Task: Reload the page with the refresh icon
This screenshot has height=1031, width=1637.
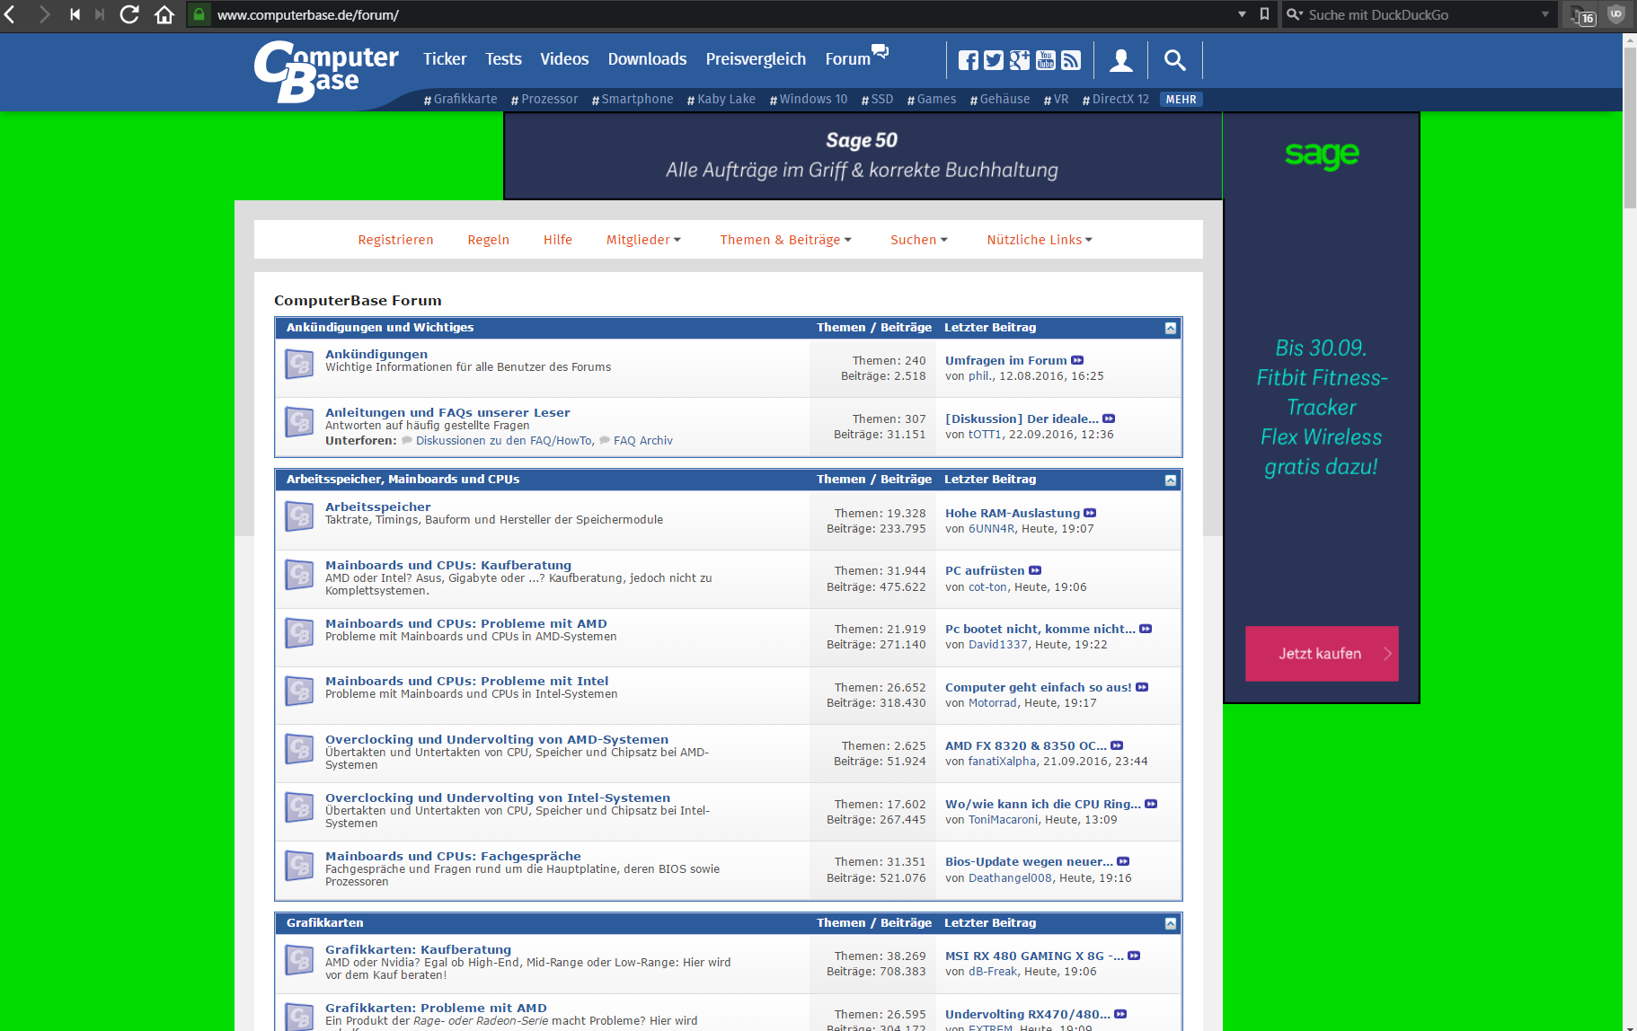Action: click(129, 14)
